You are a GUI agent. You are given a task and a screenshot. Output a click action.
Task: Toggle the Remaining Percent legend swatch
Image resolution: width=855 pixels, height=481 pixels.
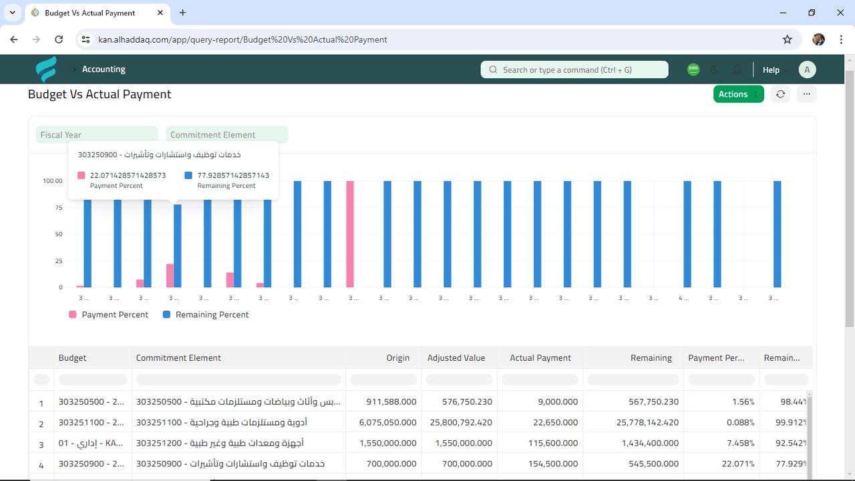point(167,315)
